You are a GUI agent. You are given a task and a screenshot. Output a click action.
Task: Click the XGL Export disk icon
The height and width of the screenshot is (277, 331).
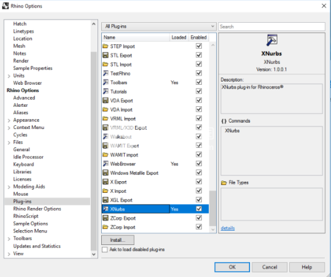click(x=105, y=200)
